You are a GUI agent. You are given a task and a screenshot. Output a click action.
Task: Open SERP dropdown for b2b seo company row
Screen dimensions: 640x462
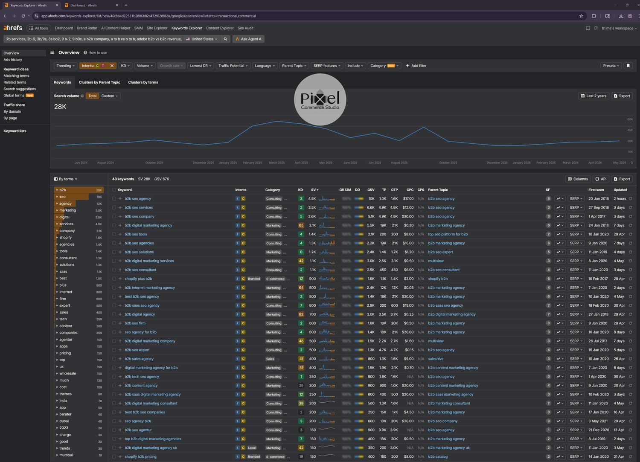pyautogui.click(x=576, y=217)
